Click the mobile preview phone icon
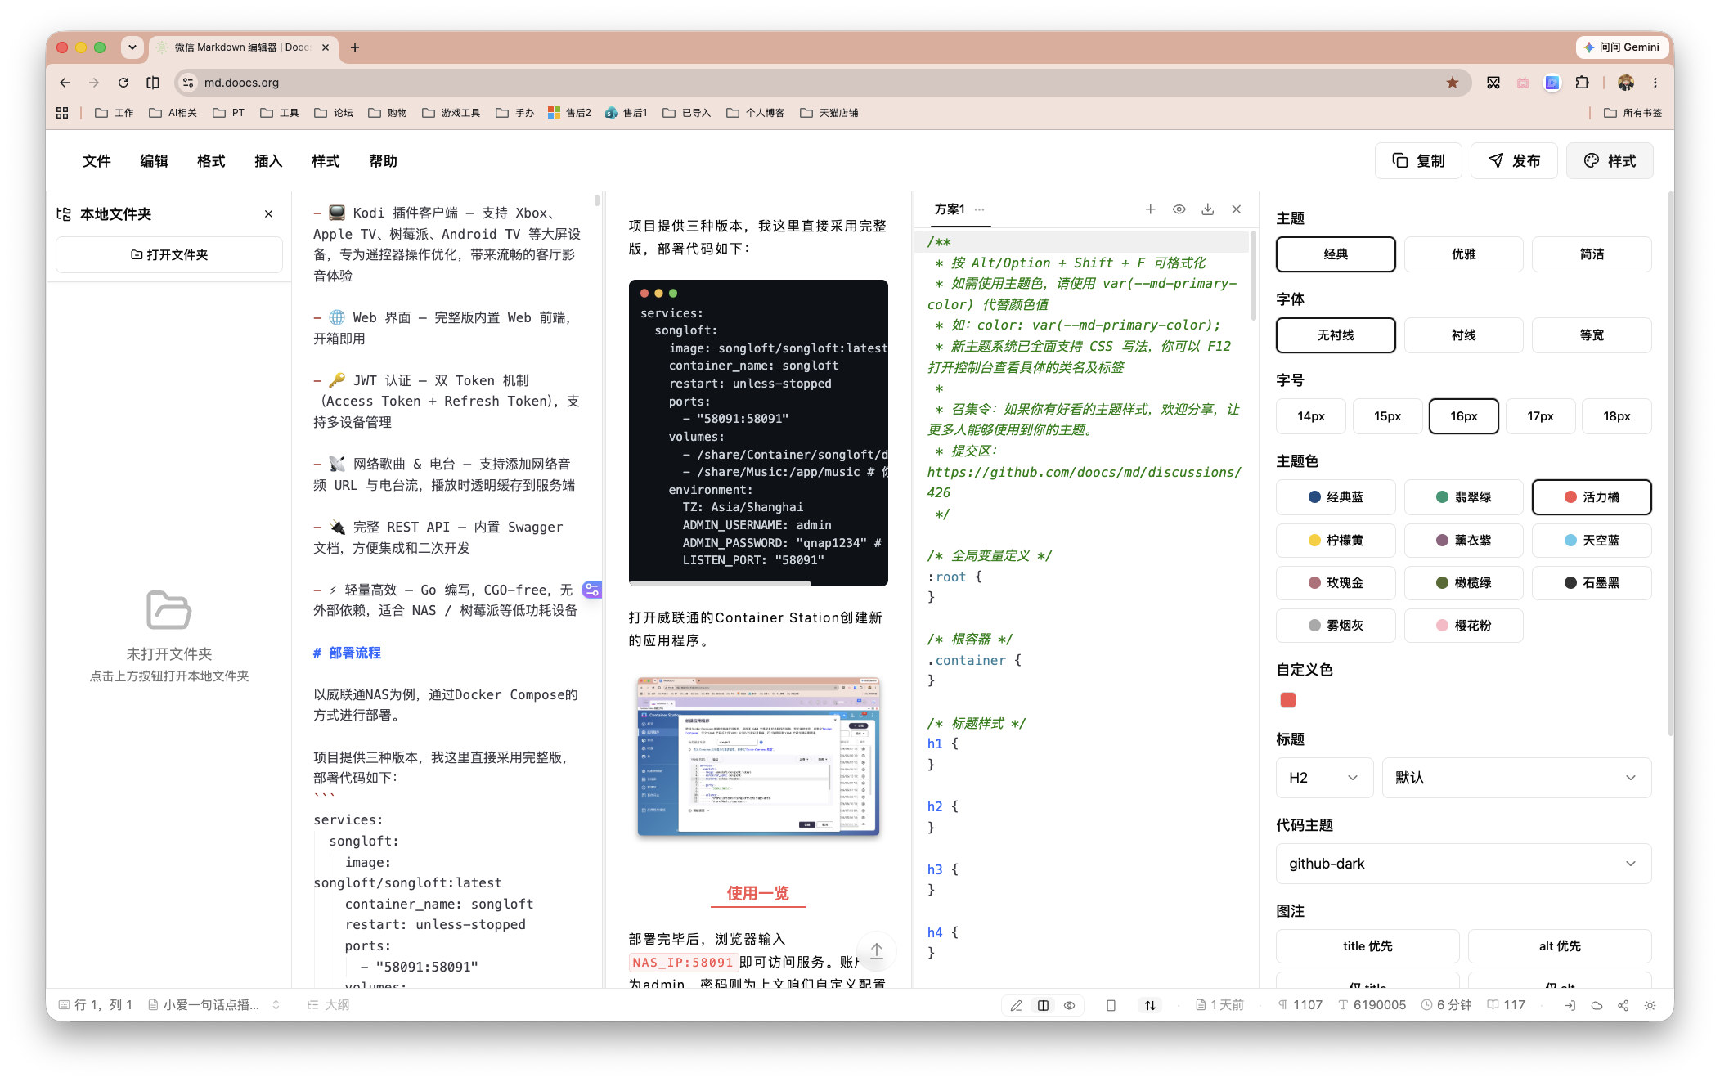This screenshot has height=1082, width=1720. [x=1111, y=1005]
